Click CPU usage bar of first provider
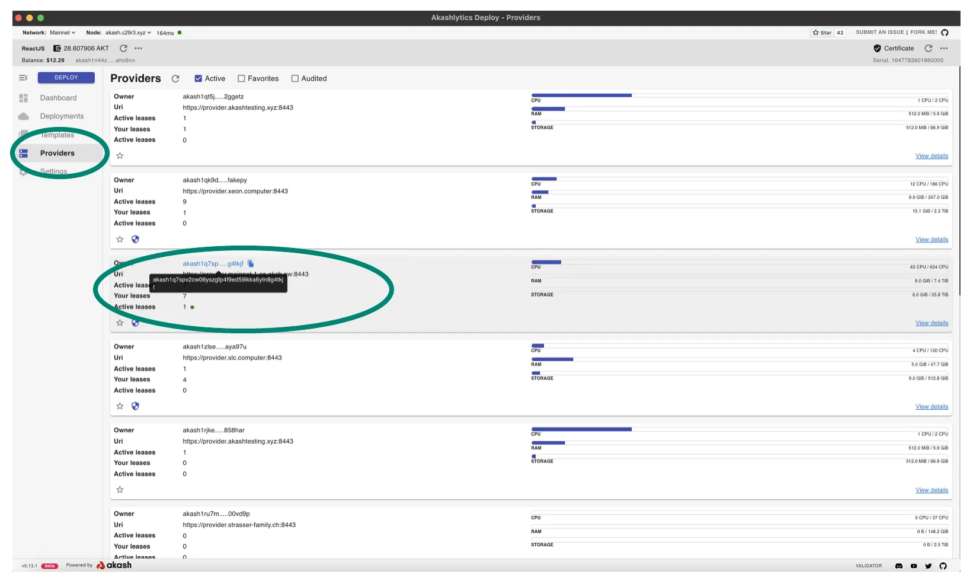This screenshot has height=586, width=970. coord(581,95)
